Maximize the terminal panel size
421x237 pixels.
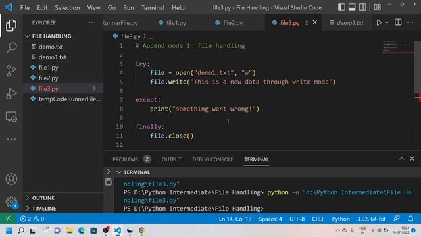click(x=401, y=159)
